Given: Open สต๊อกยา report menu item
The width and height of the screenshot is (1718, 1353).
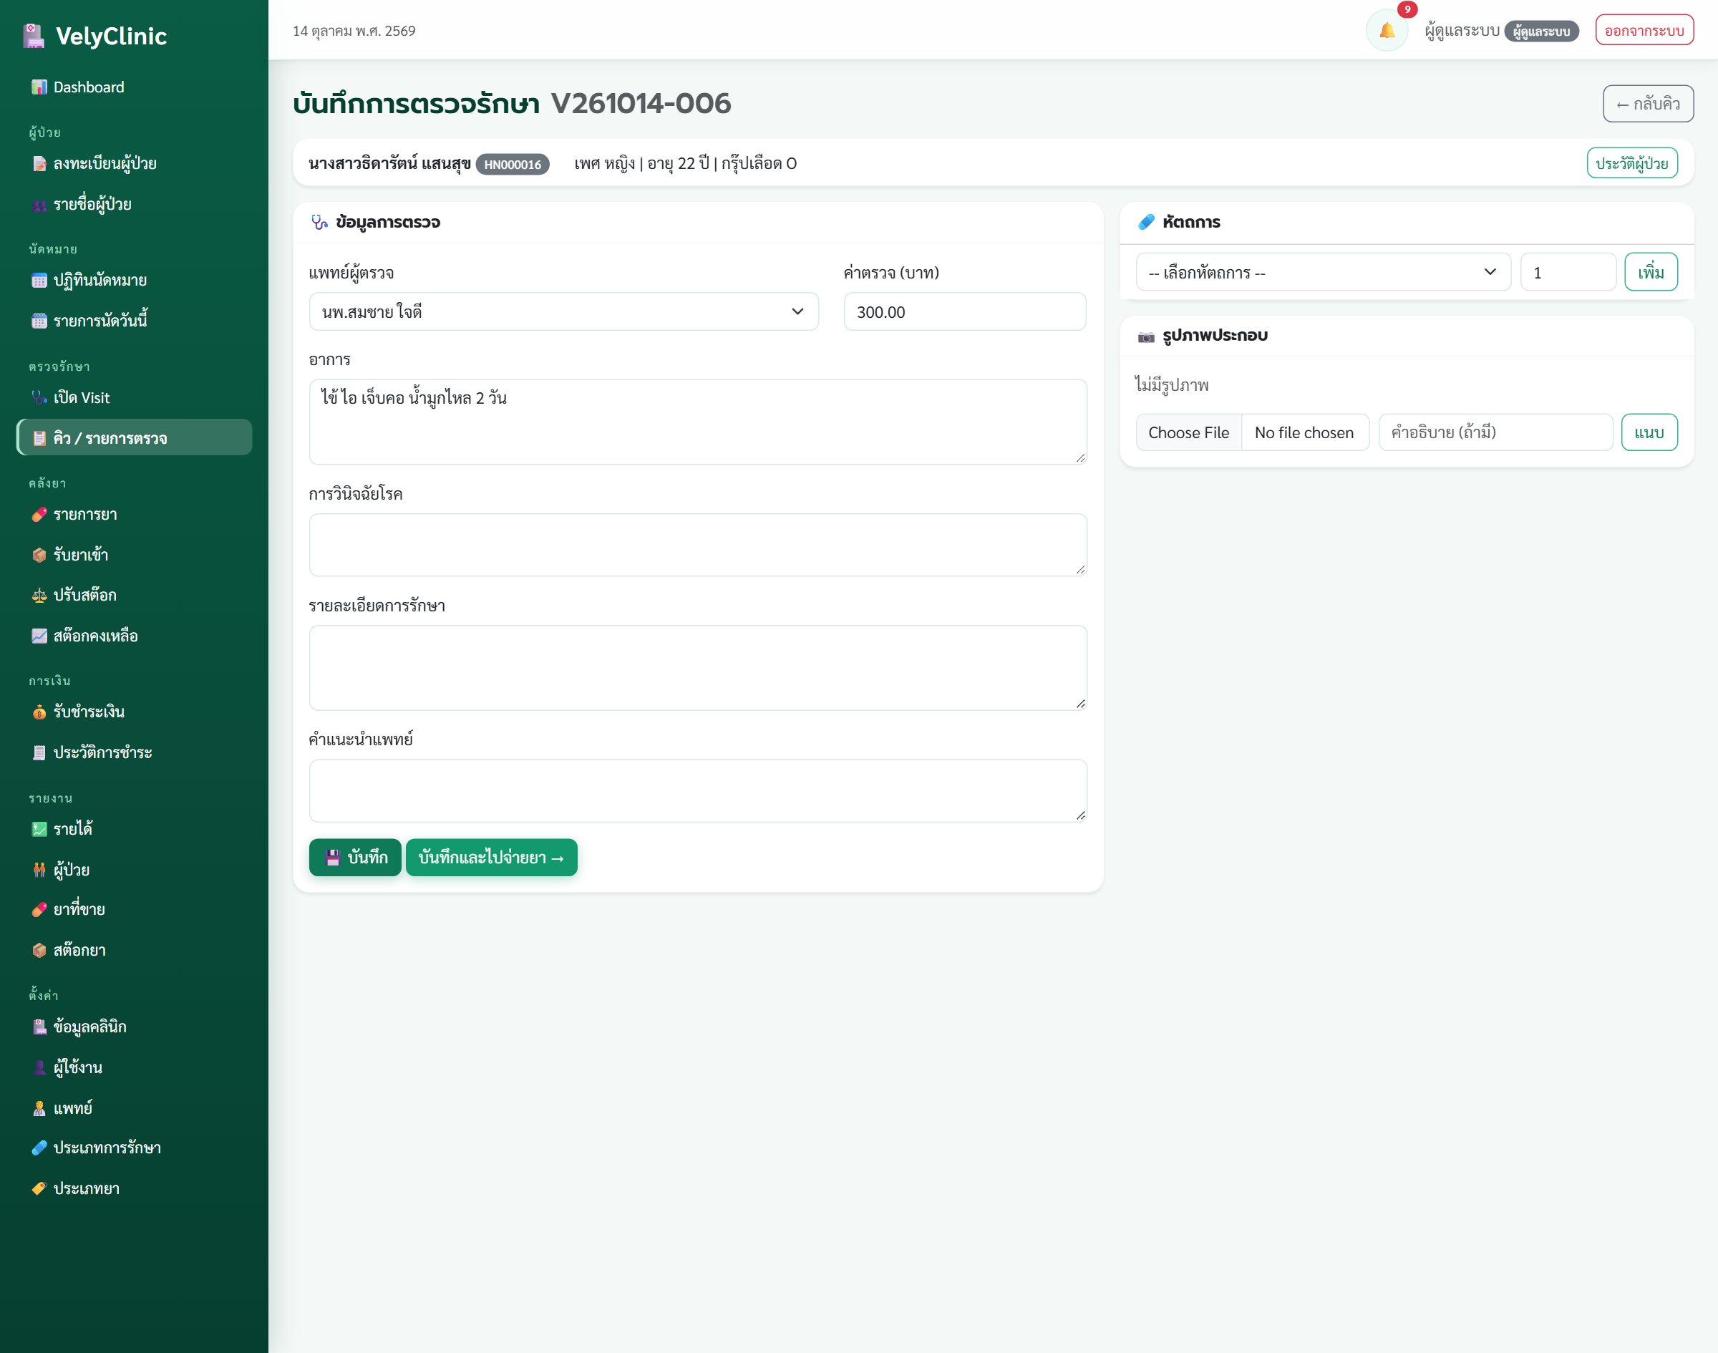Looking at the screenshot, I should click(x=135, y=950).
